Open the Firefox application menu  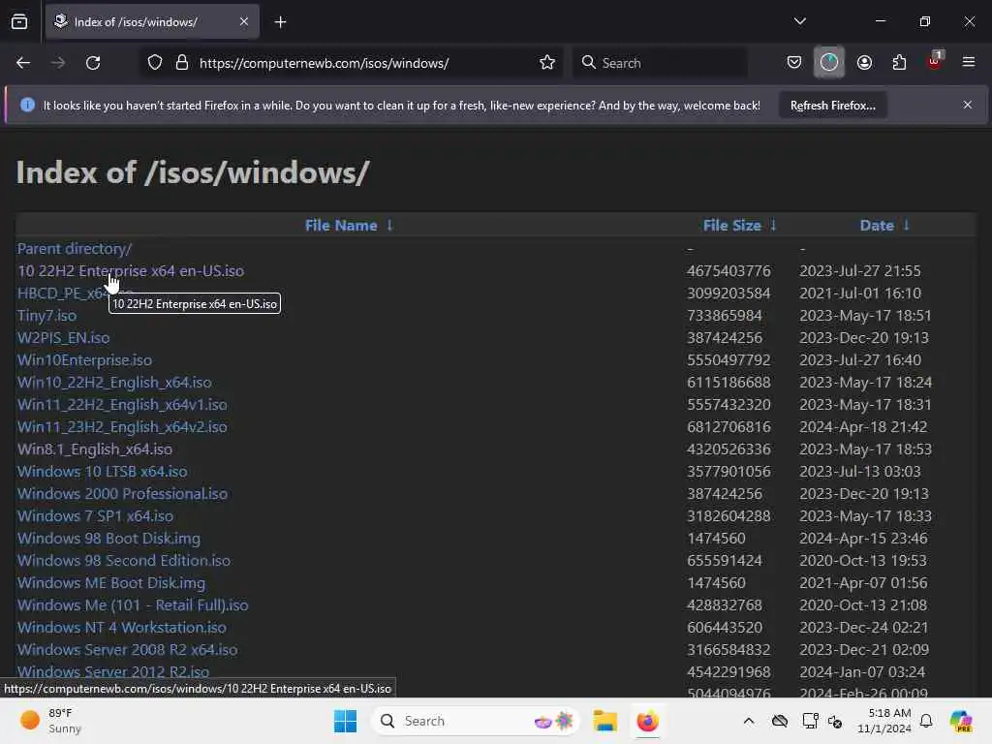(969, 63)
